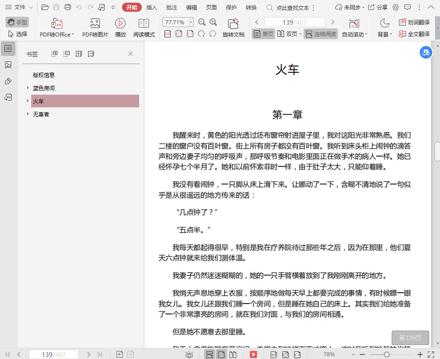
Task: Adjust the zoom slider handle
Action: click(386, 354)
